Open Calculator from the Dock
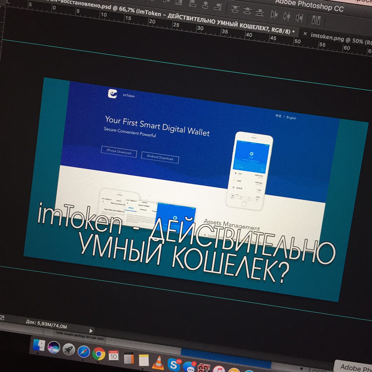The image size is (372, 372). [x=128, y=358]
